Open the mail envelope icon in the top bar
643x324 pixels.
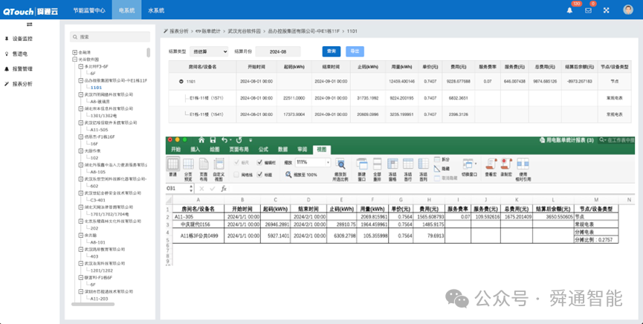(x=588, y=10)
